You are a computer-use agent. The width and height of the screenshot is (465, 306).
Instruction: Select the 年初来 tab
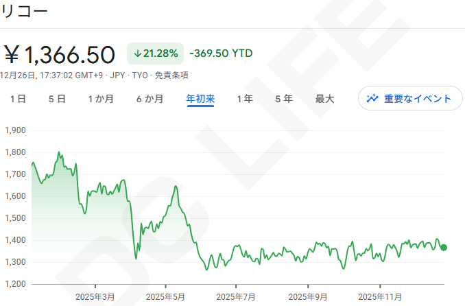[200, 99]
